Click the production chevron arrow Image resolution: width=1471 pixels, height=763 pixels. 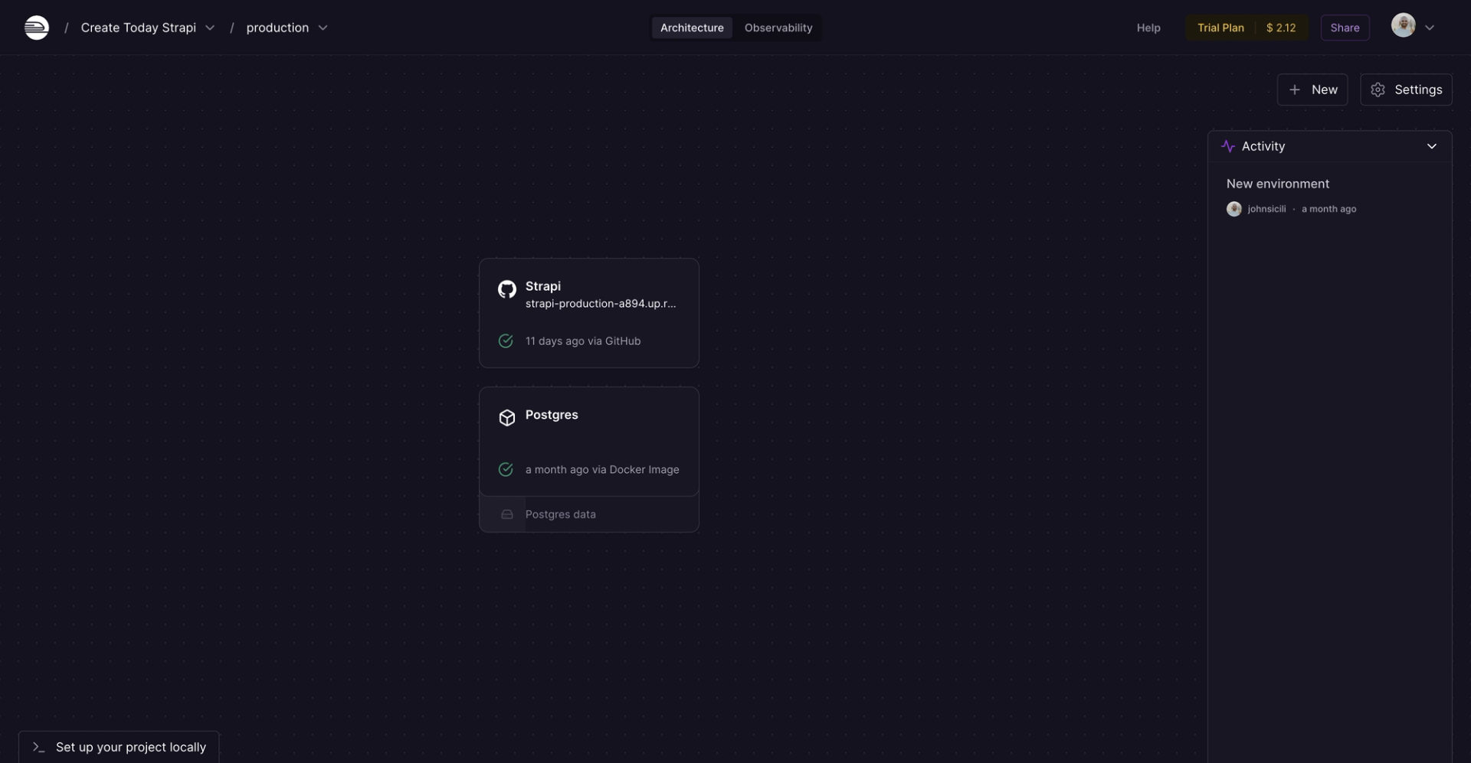tap(323, 28)
